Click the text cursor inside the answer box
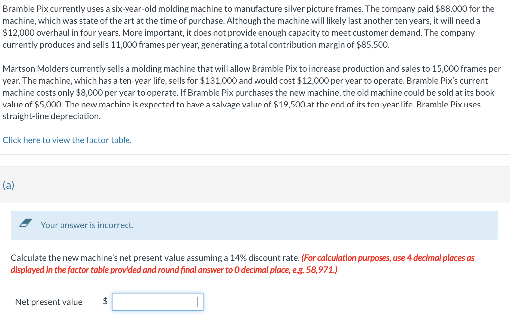Image resolution: width=510 pixels, height=321 pixels. point(197,301)
